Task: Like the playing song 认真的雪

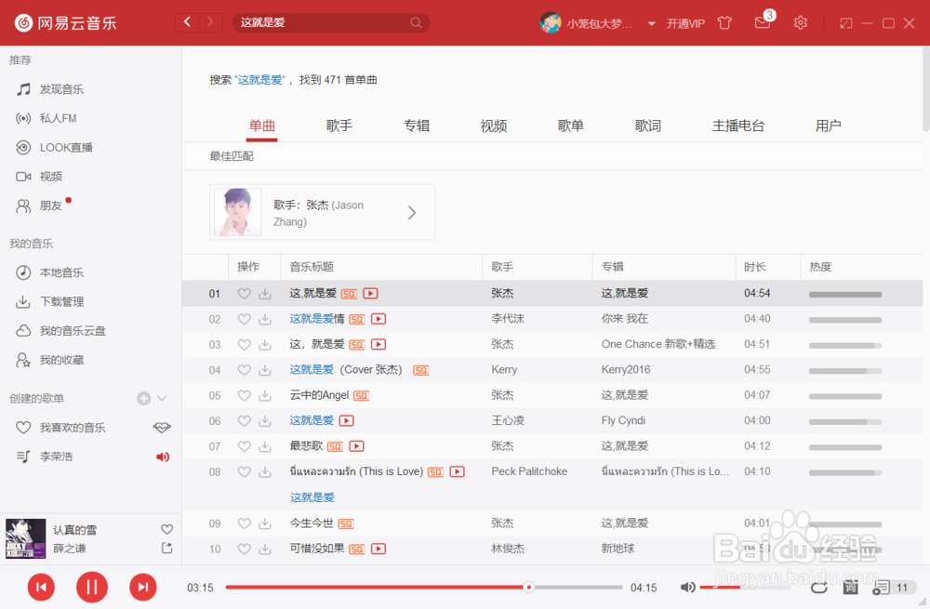Action: pos(166,529)
